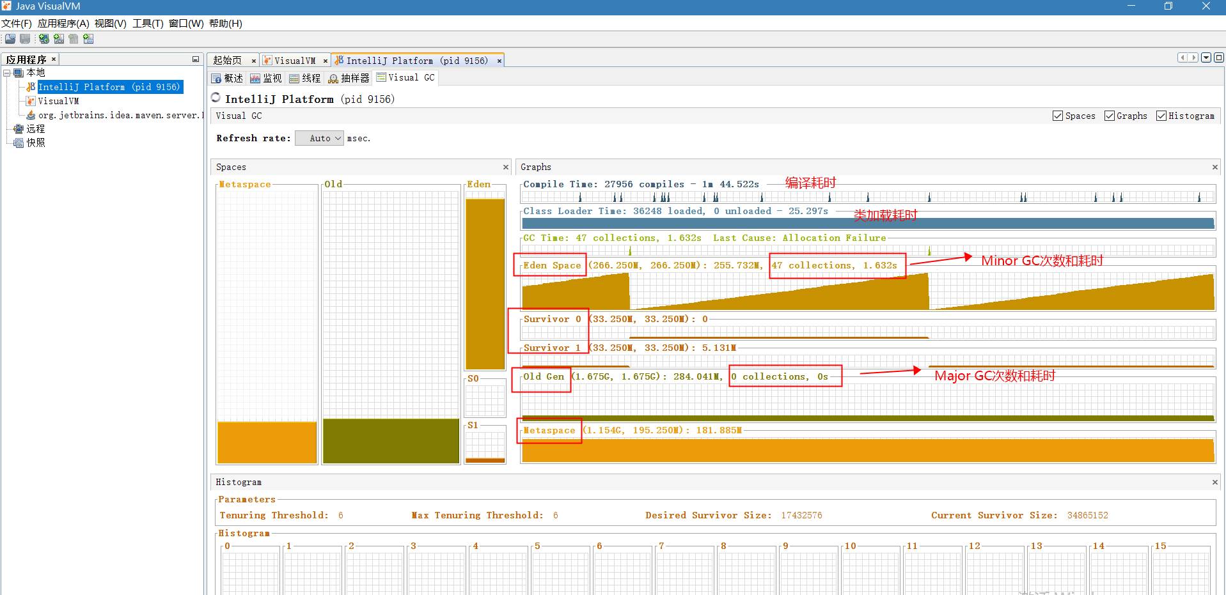Switch to the VisualVM document tab
The height and width of the screenshot is (595, 1226).
coord(295,61)
